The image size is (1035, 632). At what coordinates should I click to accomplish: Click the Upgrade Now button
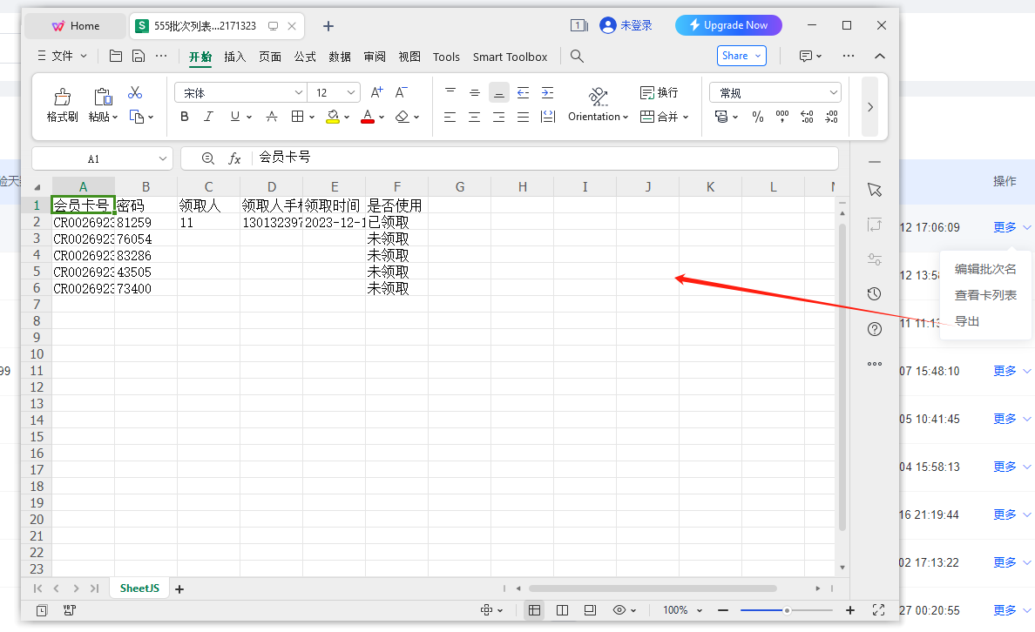tap(728, 25)
